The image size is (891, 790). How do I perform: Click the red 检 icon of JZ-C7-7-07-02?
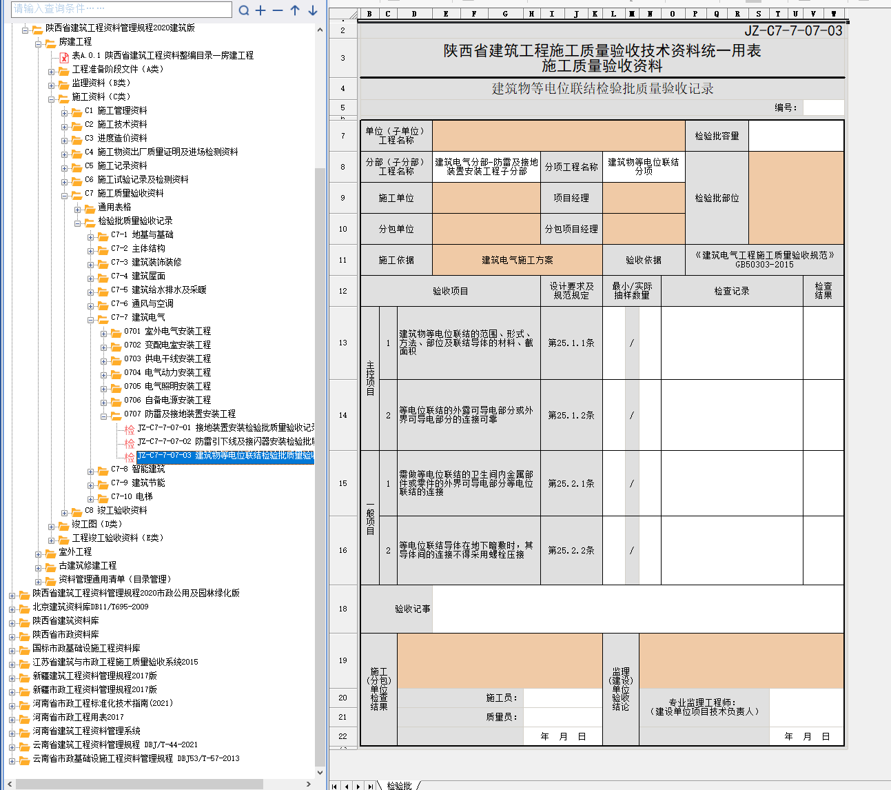(130, 443)
